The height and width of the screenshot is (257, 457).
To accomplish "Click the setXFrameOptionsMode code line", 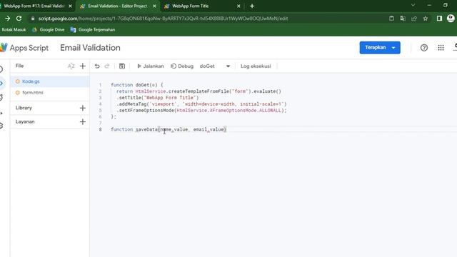I will coord(201,111).
